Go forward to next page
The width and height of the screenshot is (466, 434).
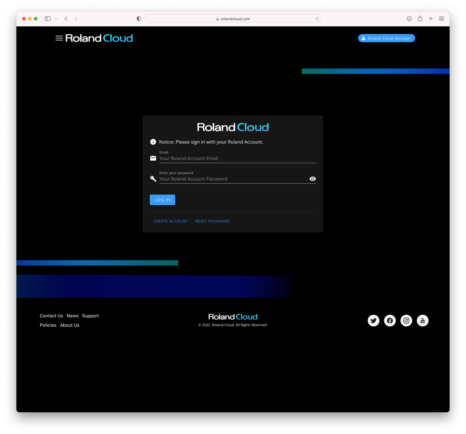(76, 19)
